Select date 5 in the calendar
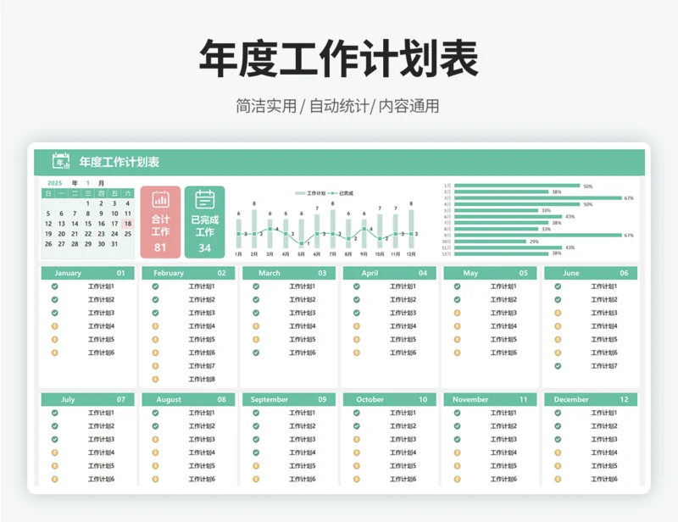 (x=48, y=214)
